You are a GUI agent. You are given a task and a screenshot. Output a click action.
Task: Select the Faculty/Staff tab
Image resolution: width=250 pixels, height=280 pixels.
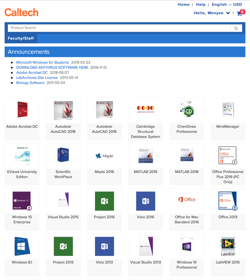click(21, 38)
